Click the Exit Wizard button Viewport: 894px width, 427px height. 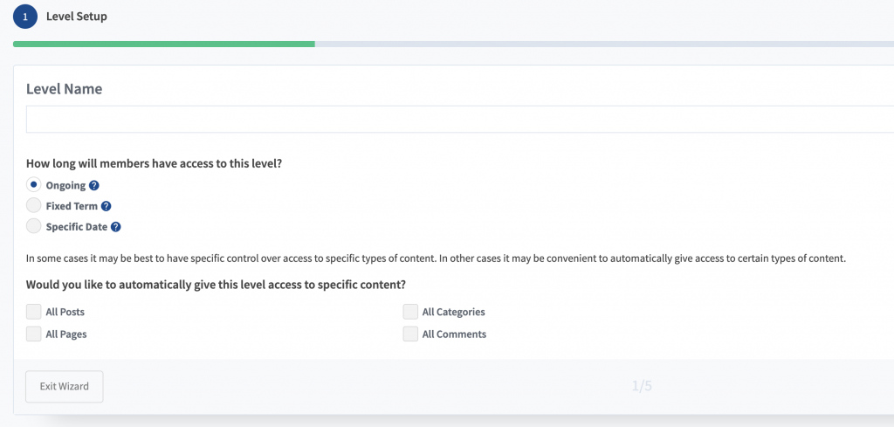coord(65,387)
